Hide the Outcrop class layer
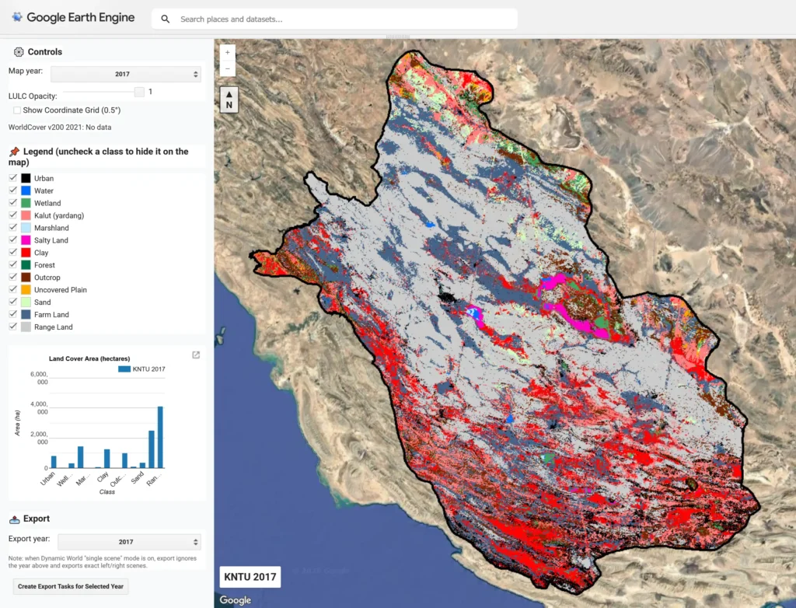This screenshot has height=608, width=796. [13, 277]
